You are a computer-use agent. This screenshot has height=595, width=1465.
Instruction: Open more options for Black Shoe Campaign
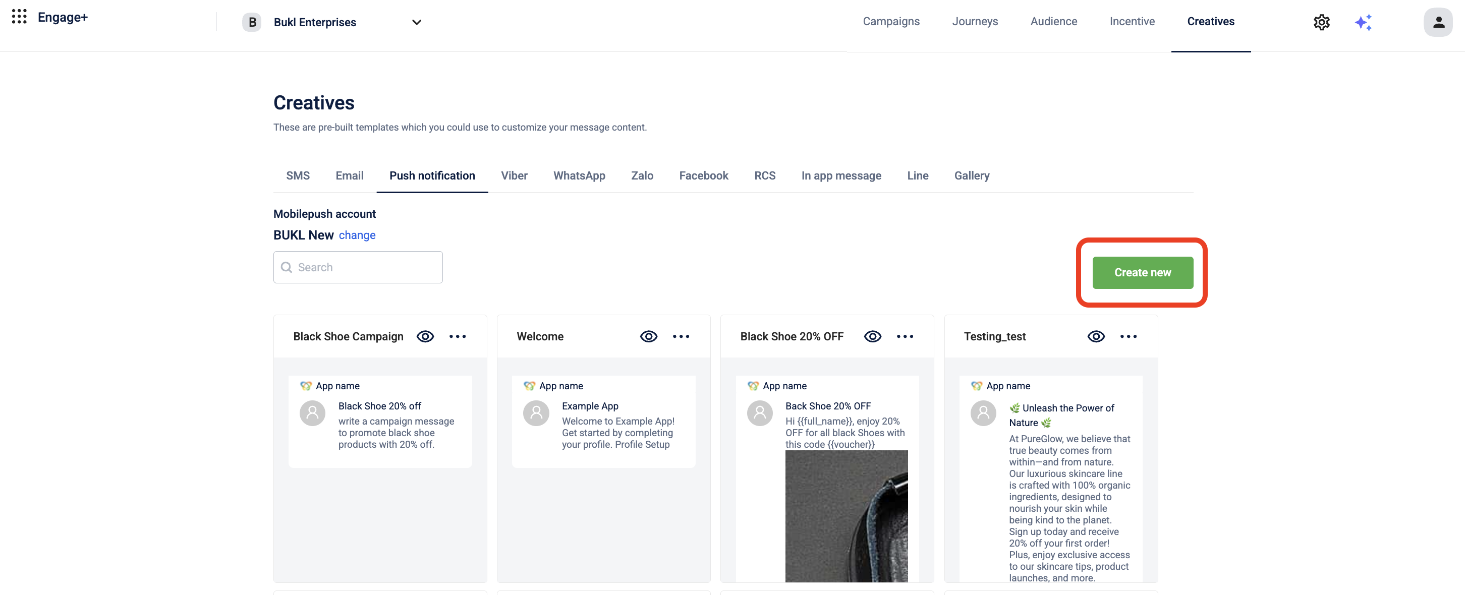pos(457,336)
